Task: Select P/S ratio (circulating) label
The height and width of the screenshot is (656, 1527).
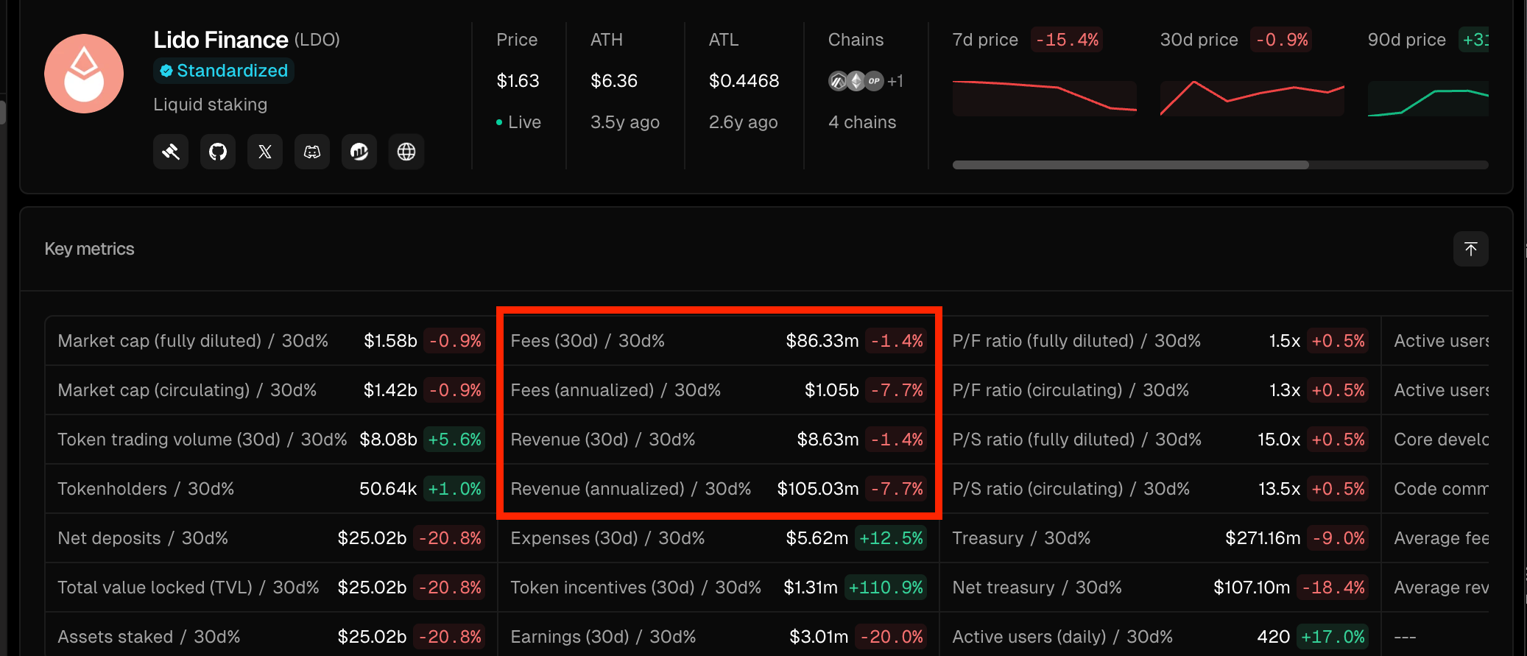Action: click(1071, 489)
